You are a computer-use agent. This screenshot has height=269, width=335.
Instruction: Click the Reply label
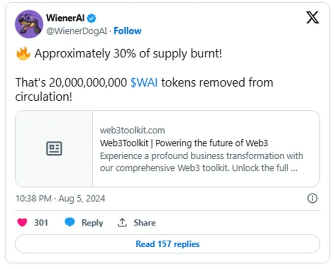point(92,223)
